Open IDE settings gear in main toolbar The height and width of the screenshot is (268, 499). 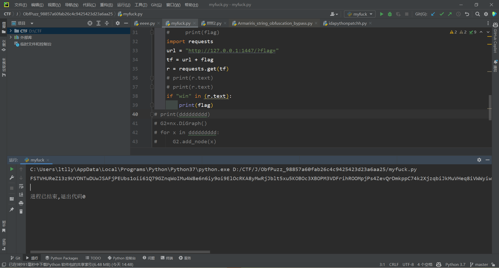486,14
